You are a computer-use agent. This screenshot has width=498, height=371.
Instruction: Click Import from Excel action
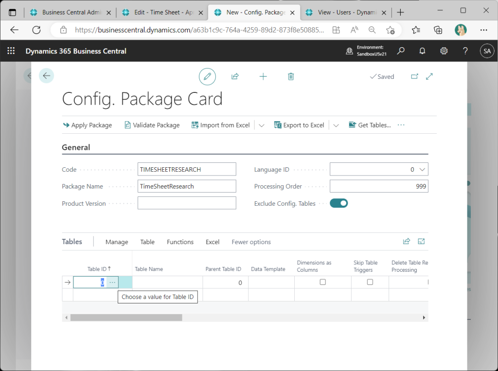click(x=220, y=125)
